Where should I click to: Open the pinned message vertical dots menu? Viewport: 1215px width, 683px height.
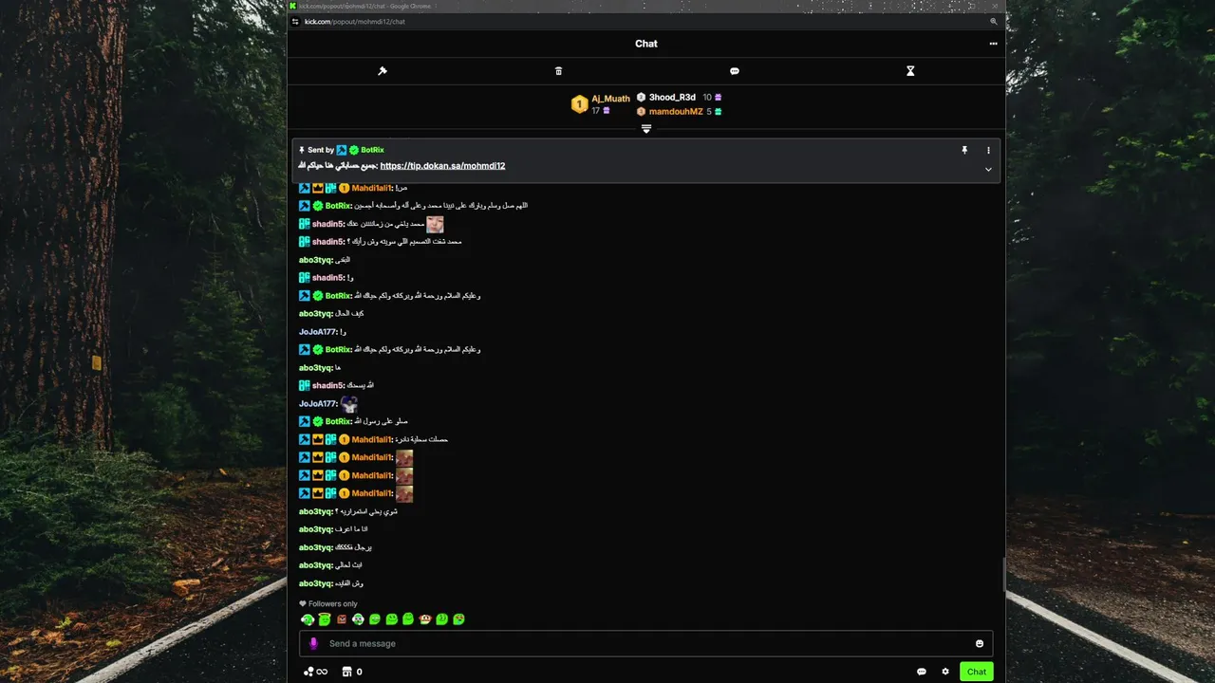click(x=988, y=150)
